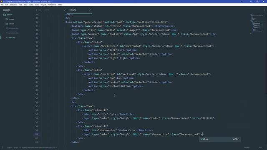The width and height of the screenshot is (267, 150).
Task: Open the Goto menu
Action: click(31, 5)
